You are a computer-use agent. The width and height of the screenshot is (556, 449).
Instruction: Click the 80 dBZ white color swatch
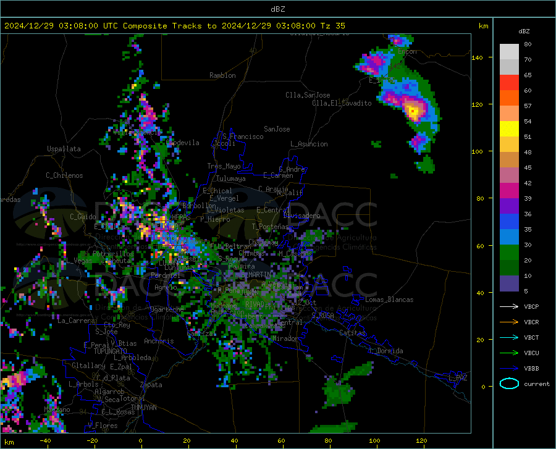[x=509, y=51]
